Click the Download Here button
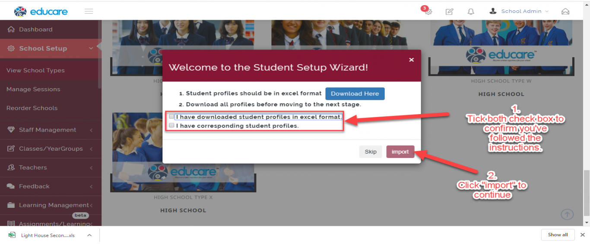Image resolution: width=590 pixels, height=244 pixels. coord(355,93)
